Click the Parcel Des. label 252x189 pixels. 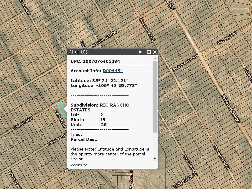pos(84,139)
